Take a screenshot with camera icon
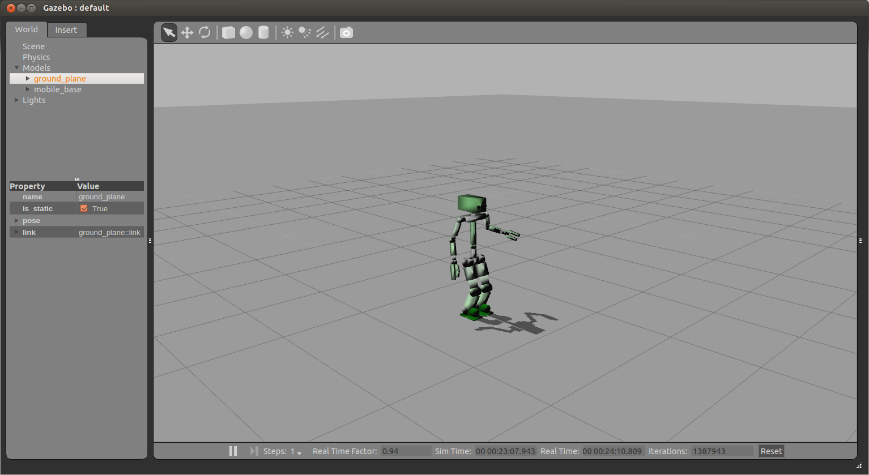Viewport: 869px width, 475px height. point(346,32)
